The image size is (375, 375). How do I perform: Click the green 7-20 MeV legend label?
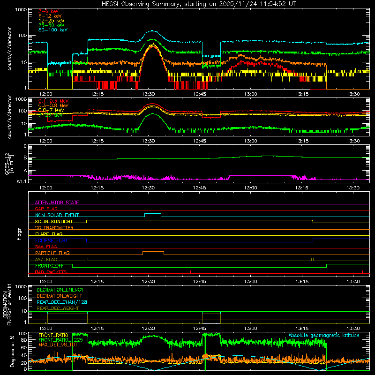pyautogui.click(x=50, y=115)
